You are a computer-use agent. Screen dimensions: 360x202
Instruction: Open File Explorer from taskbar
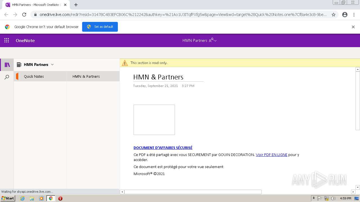(32, 198)
